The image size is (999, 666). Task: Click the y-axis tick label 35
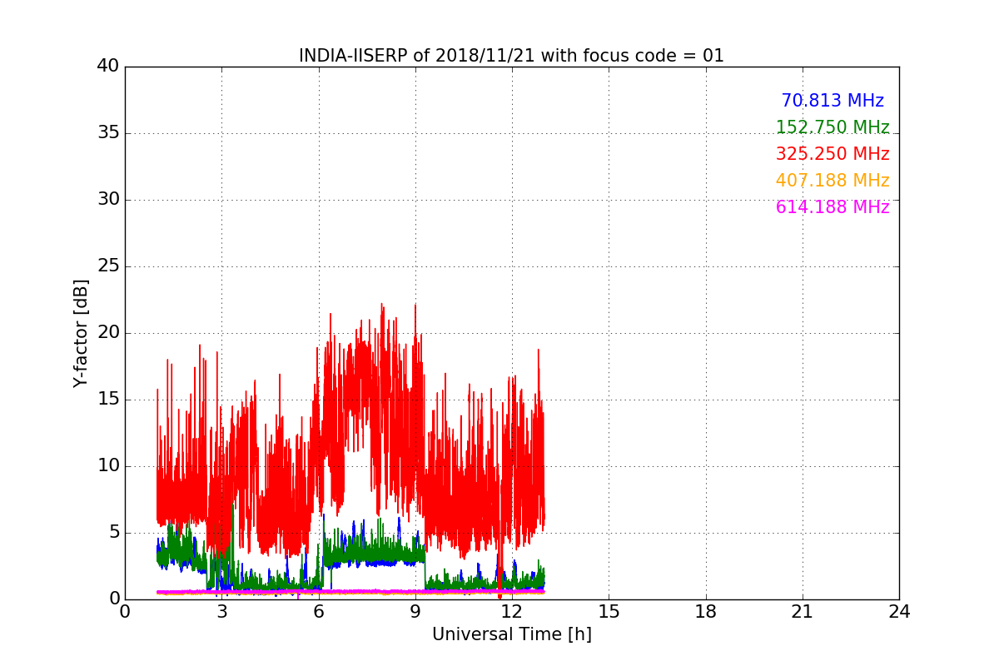pyautogui.click(x=108, y=133)
